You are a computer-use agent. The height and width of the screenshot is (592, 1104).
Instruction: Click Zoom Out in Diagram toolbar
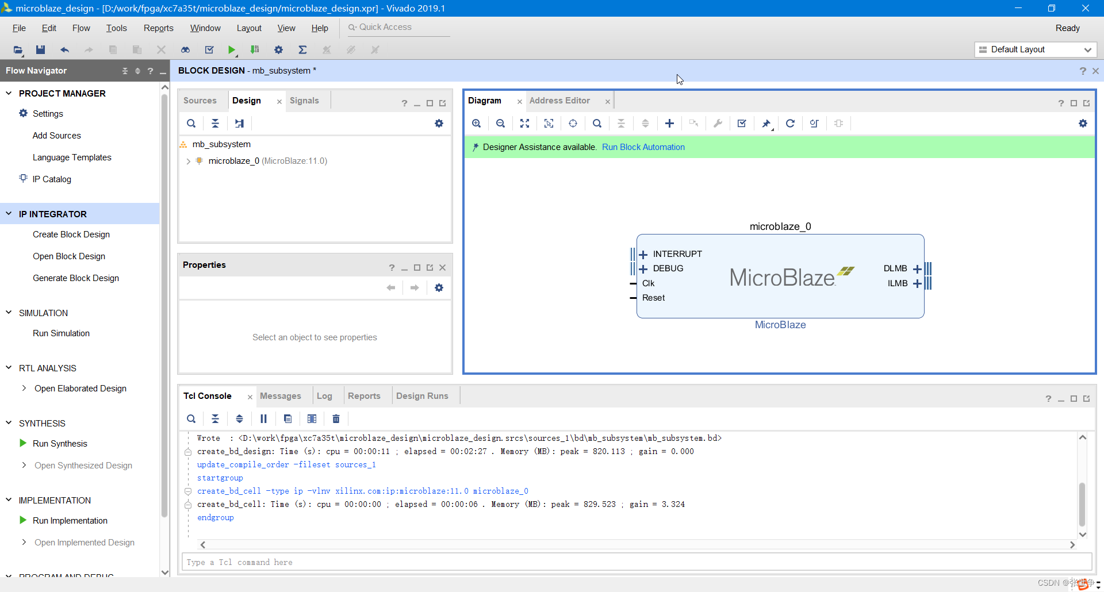pyautogui.click(x=501, y=123)
